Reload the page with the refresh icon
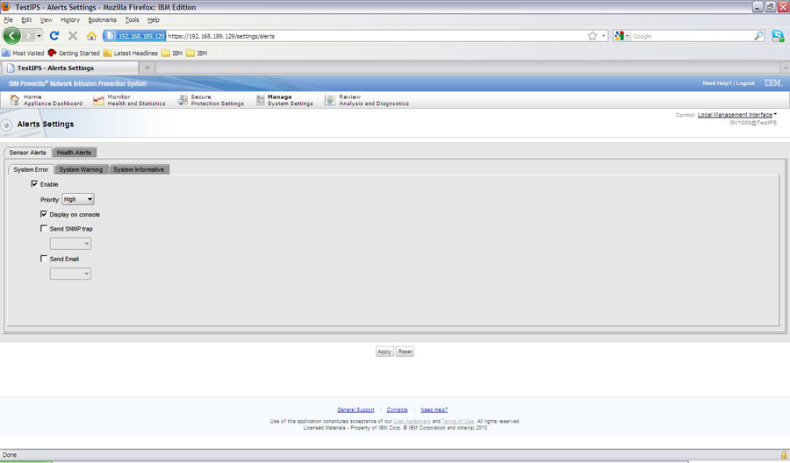 tap(54, 36)
